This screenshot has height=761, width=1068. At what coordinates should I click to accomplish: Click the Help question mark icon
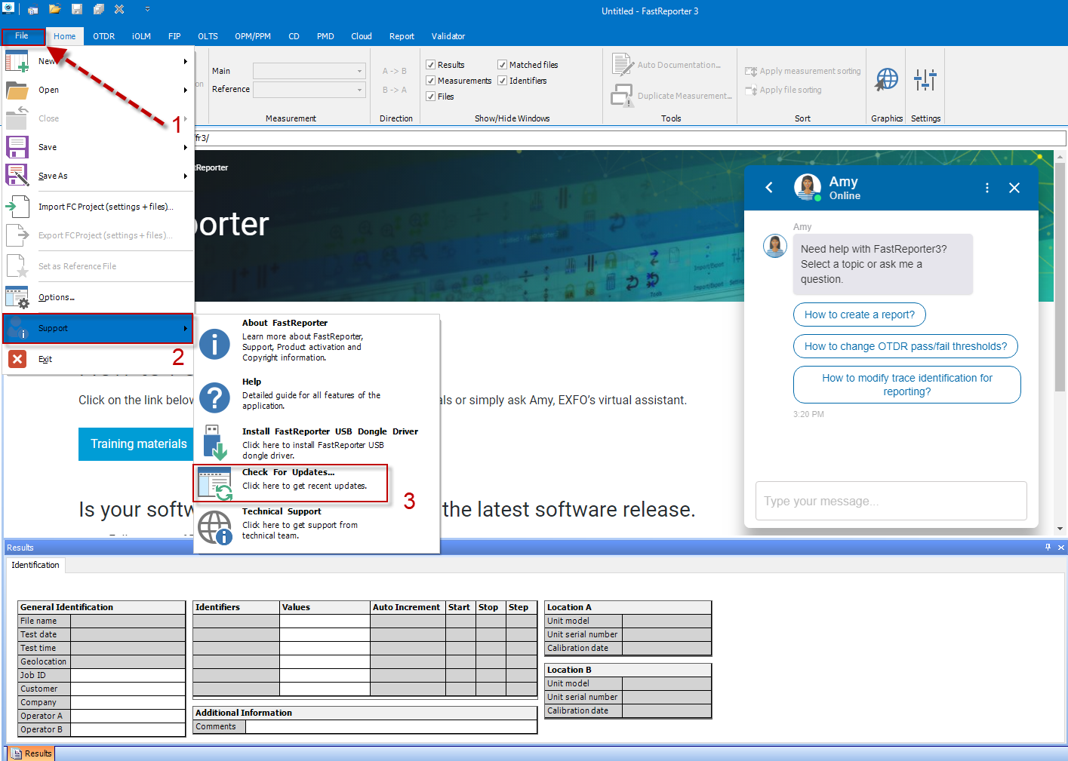coord(215,397)
